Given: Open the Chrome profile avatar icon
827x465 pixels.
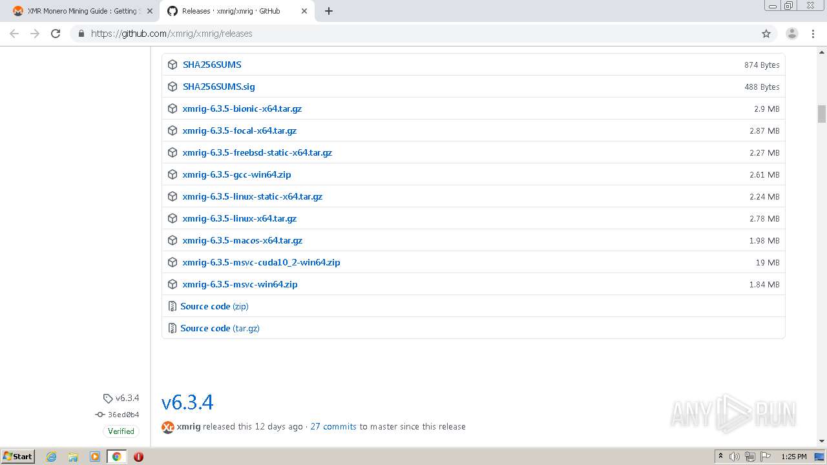Looking at the screenshot, I should pyautogui.click(x=792, y=34).
